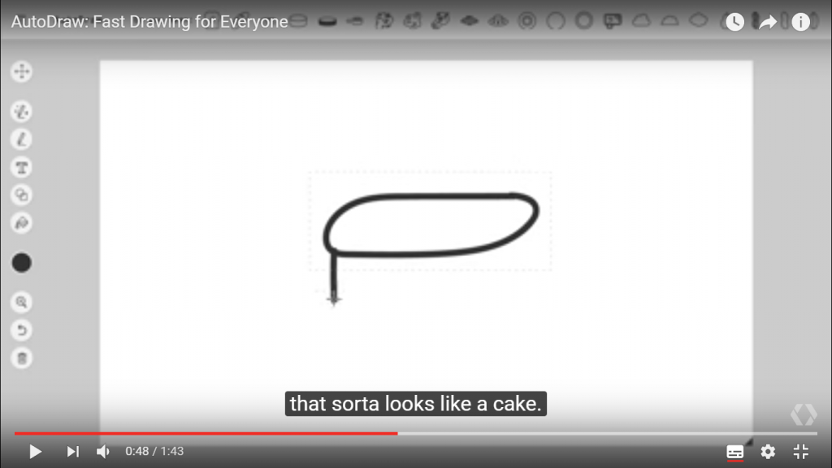The image size is (832, 468).
Task: Skip to the next video
Action: click(72, 452)
